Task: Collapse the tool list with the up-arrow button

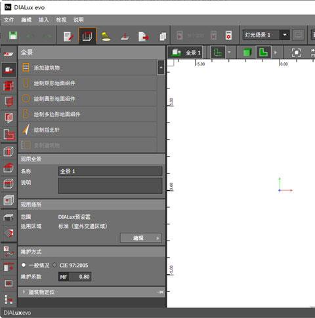Action: tap(161, 68)
